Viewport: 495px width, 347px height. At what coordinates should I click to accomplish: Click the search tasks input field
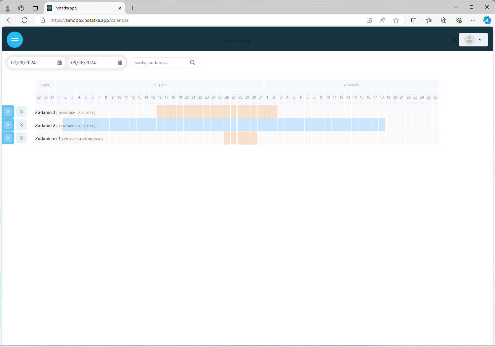click(x=160, y=63)
